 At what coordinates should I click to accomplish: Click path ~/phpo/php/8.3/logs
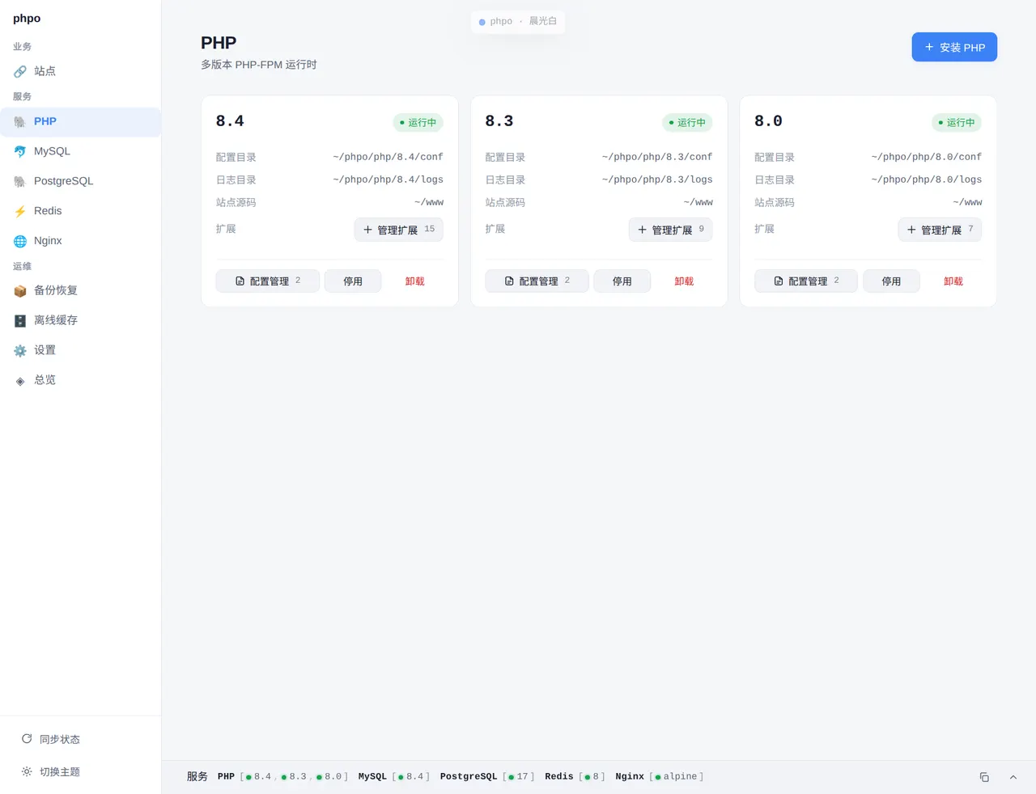[657, 179]
